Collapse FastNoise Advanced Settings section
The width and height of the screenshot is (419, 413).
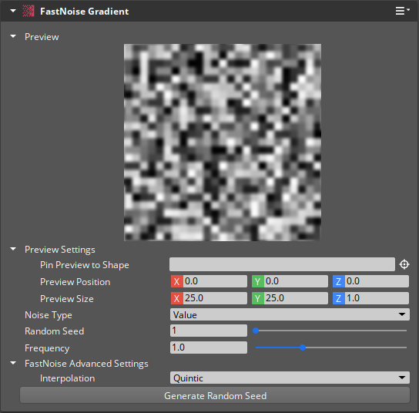click(x=13, y=363)
